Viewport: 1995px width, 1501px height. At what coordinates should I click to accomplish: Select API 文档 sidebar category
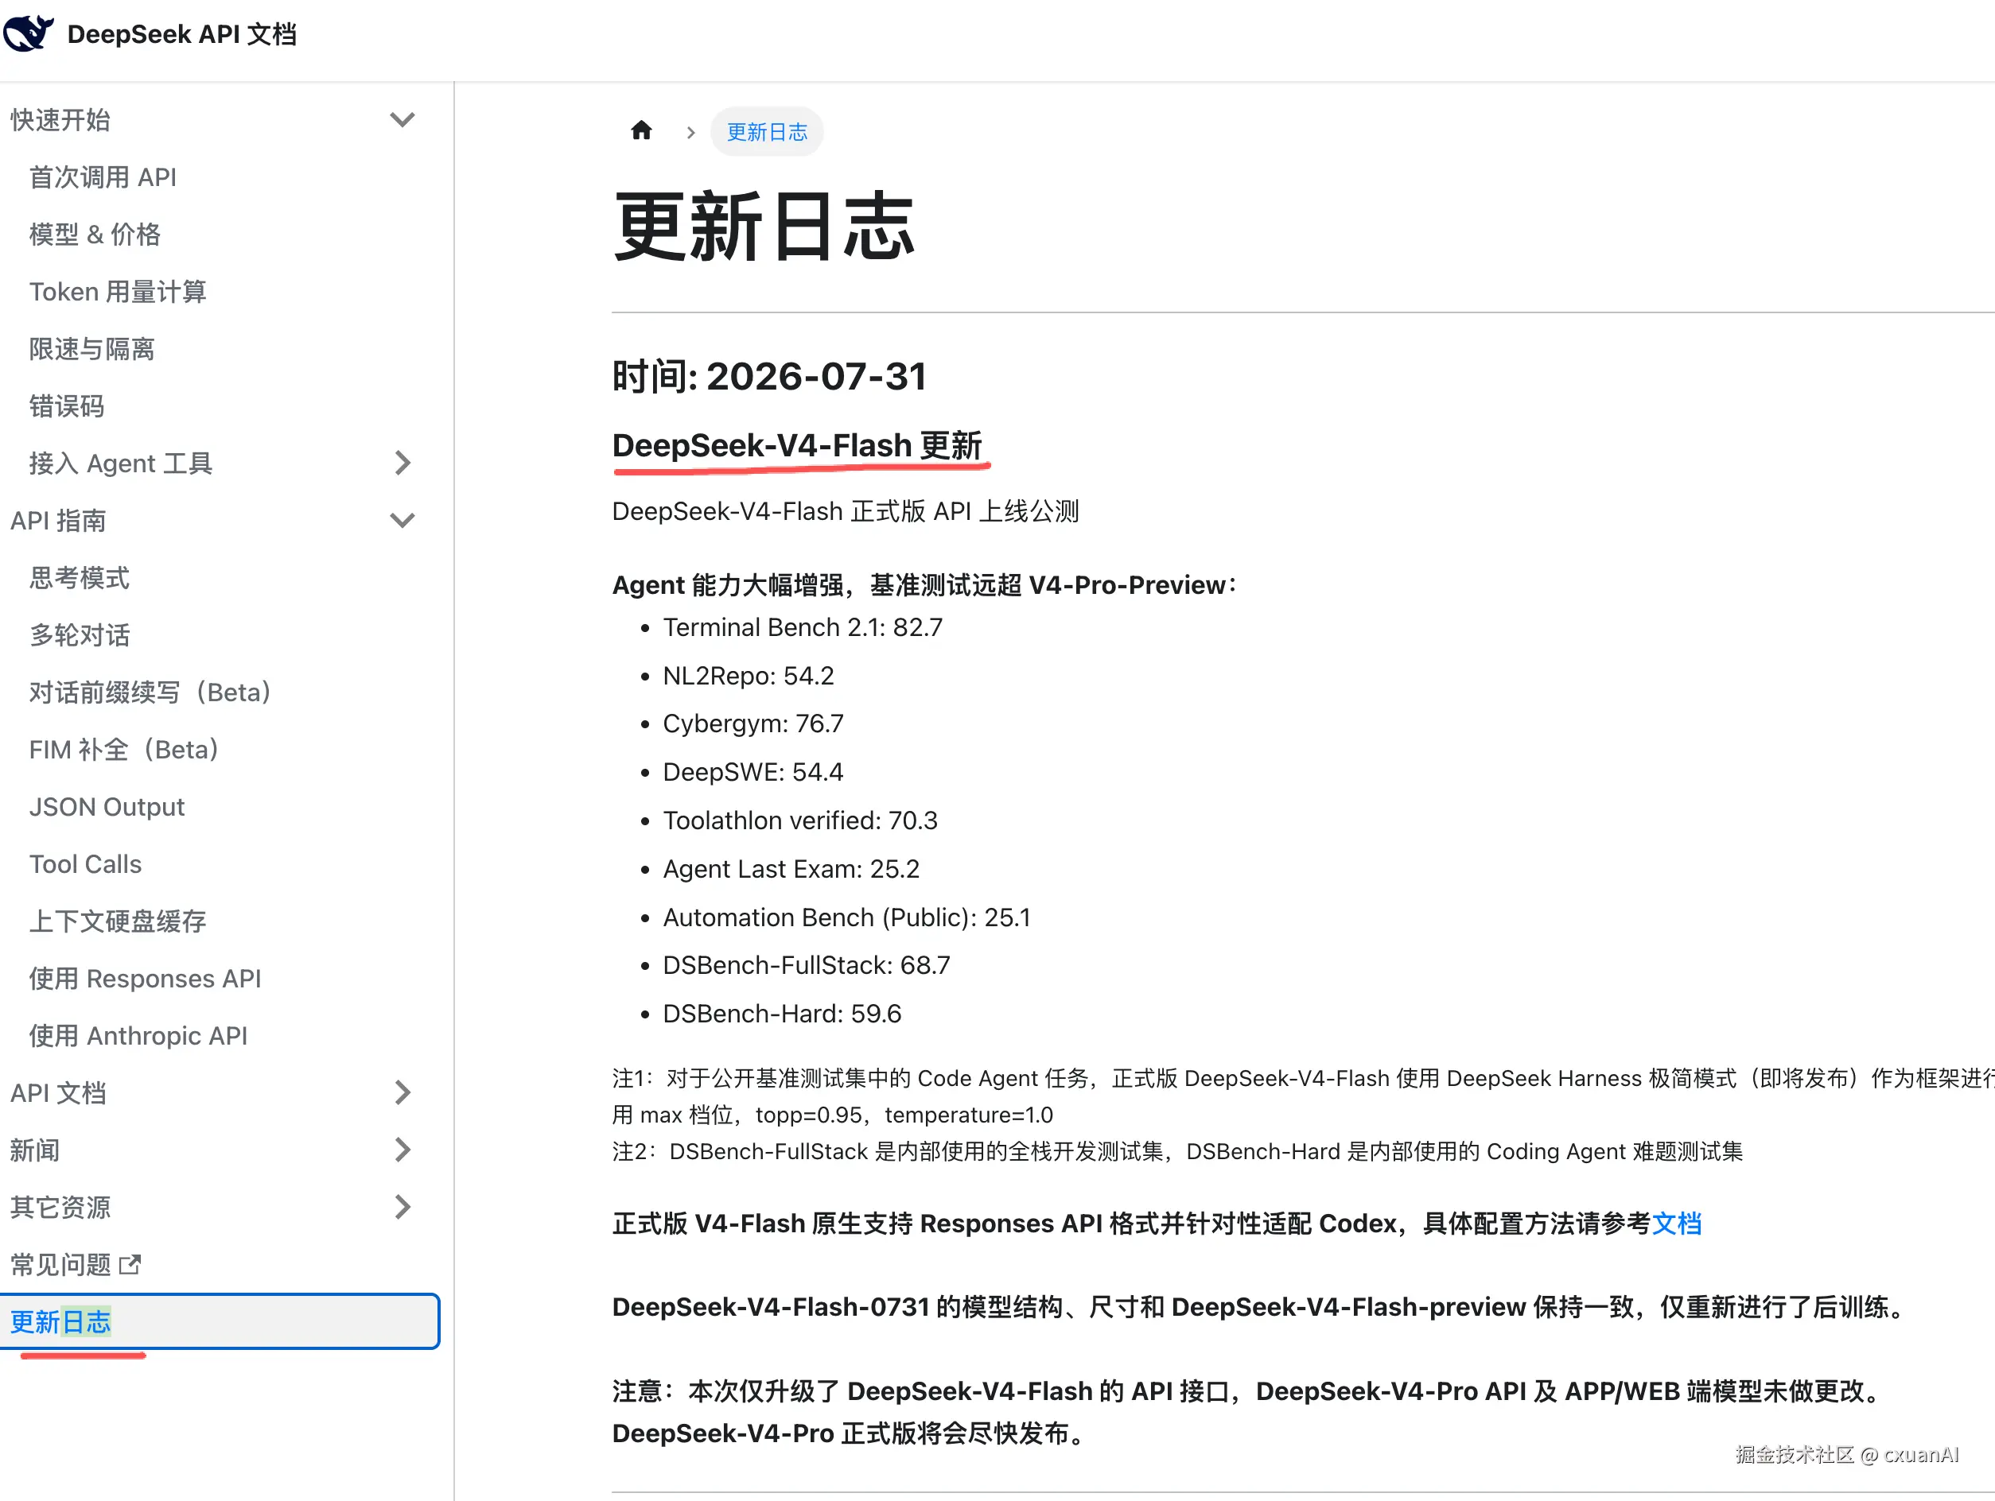[x=59, y=1092]
